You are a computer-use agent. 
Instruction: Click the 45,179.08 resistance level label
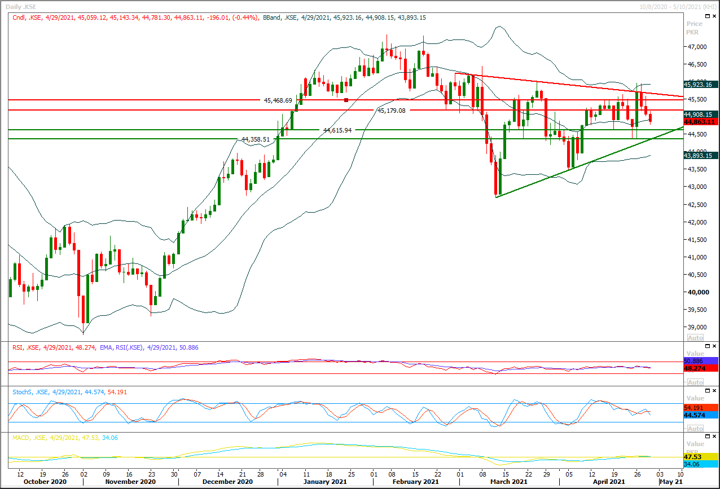pyautogui.click(x=392, y=111)
